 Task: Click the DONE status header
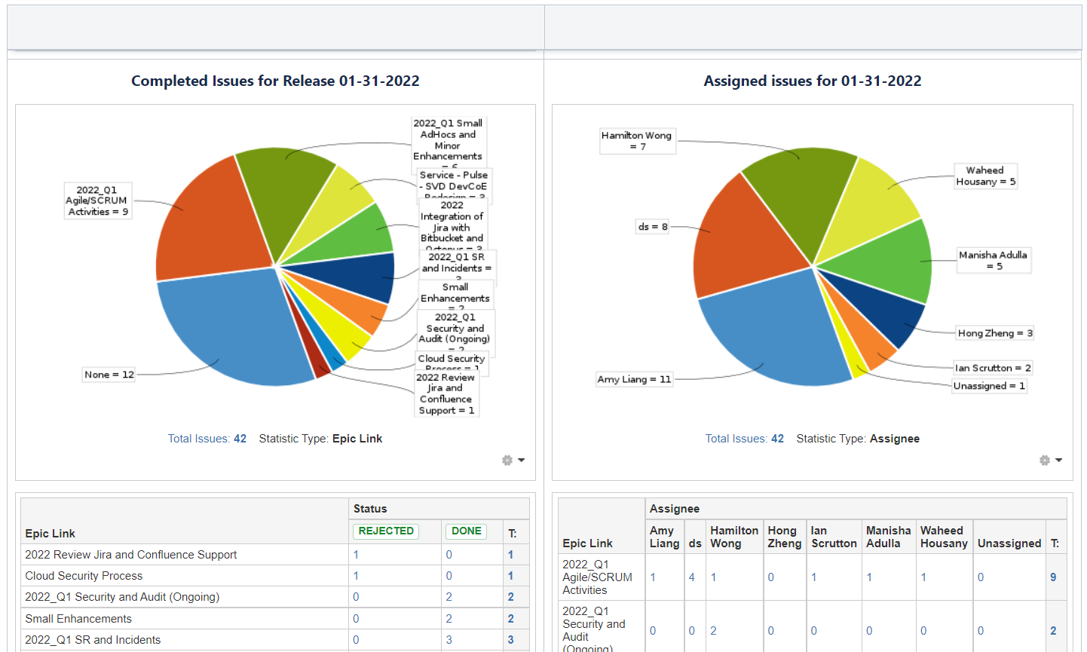(466, 531)
